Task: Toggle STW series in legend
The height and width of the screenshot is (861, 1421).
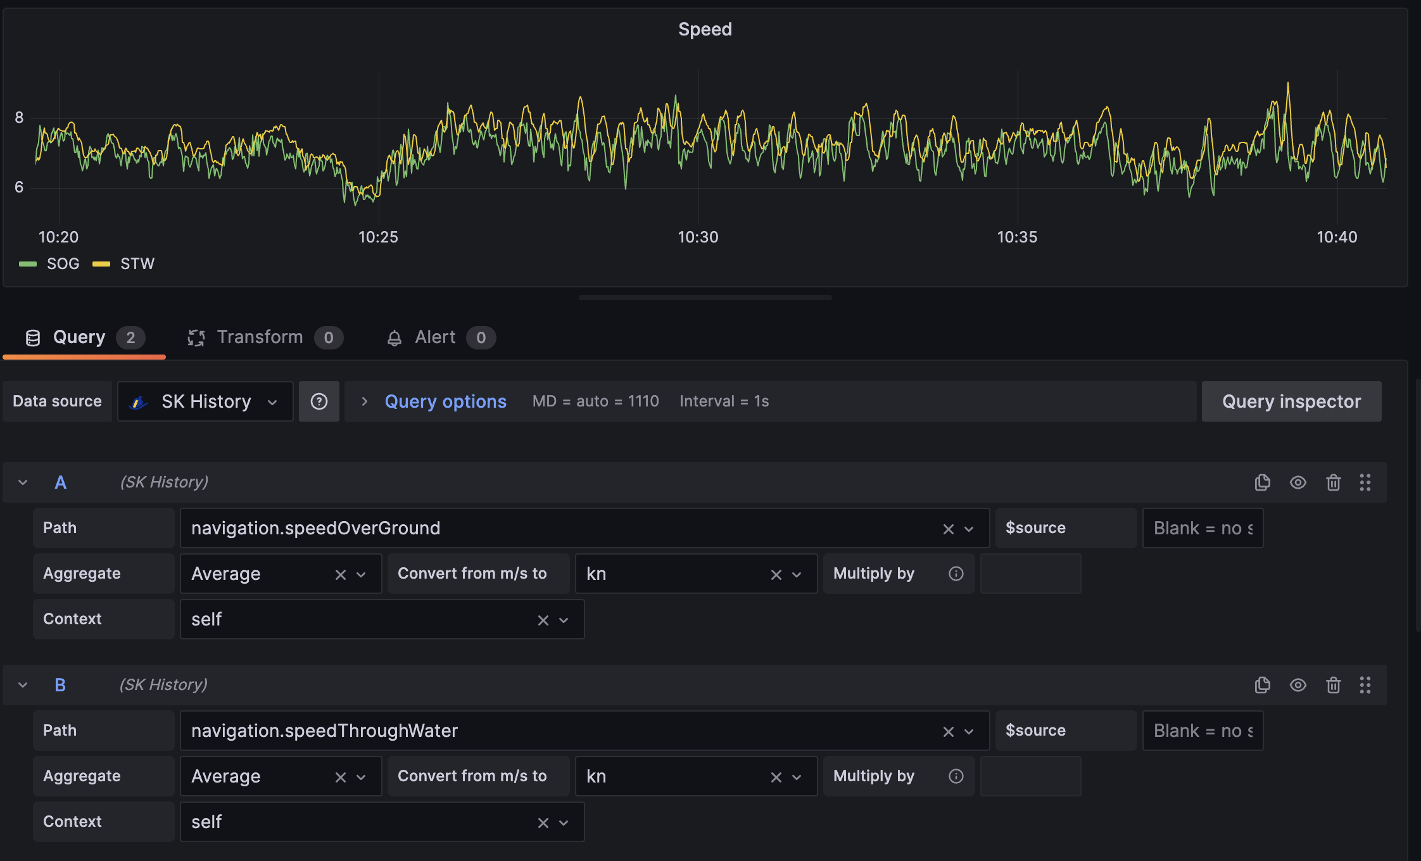Action: pos(137,263)
